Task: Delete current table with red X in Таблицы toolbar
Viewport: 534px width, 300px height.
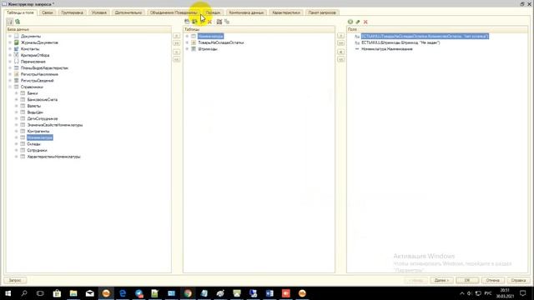Action: (209, 22)
